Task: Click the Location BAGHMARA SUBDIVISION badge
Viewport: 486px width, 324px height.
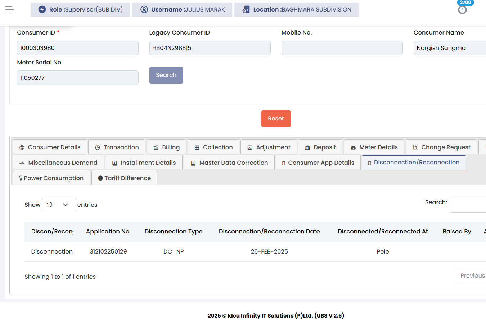Action: [297, 10]
